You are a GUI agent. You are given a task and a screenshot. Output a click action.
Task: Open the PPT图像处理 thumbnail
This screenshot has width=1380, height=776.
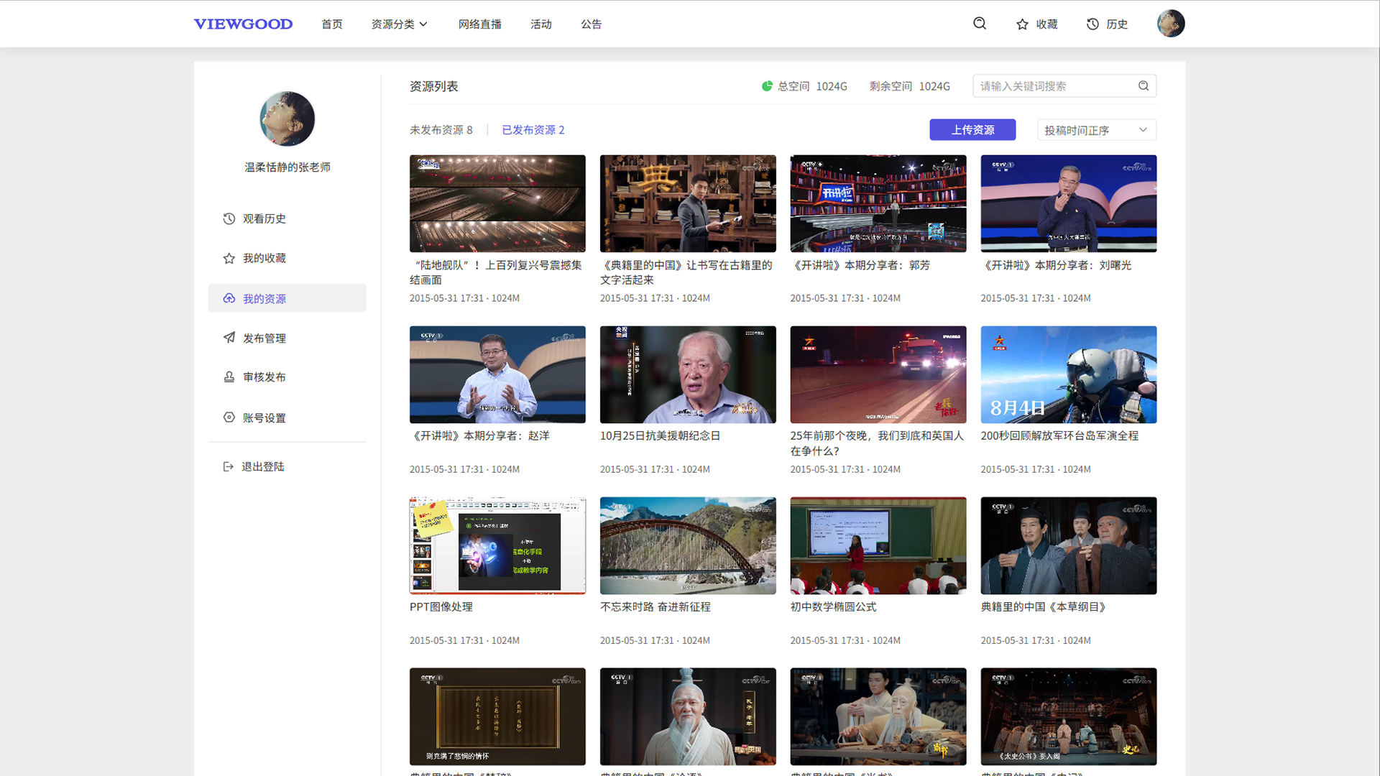[497, 545]
